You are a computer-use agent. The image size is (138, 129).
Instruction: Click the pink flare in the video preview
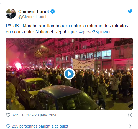pyautogui.click(x=18, y=66)
